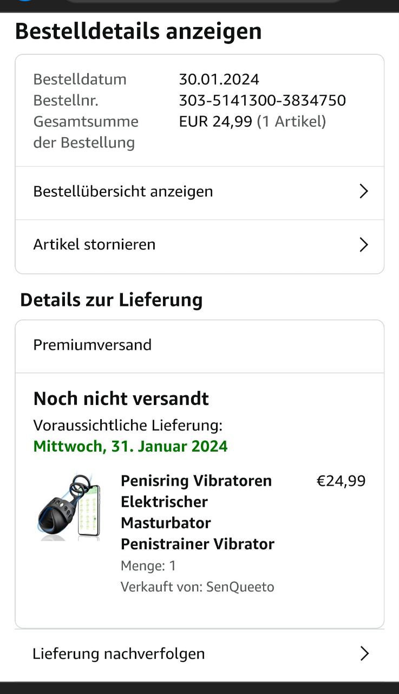Open the product image thumbnail
Viewport: 399px width, 694px height.
click(69, 508)
